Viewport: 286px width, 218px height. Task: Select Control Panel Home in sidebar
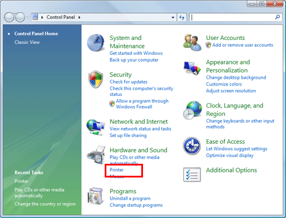coord(36,34)
